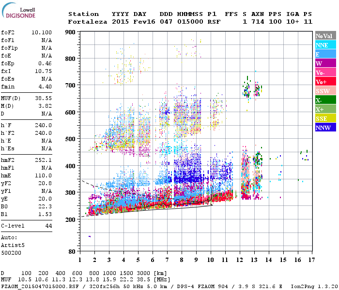Click the h`F2 value 240.0
The height and width of the screenshot is (290, 339).
pos(43,133)
